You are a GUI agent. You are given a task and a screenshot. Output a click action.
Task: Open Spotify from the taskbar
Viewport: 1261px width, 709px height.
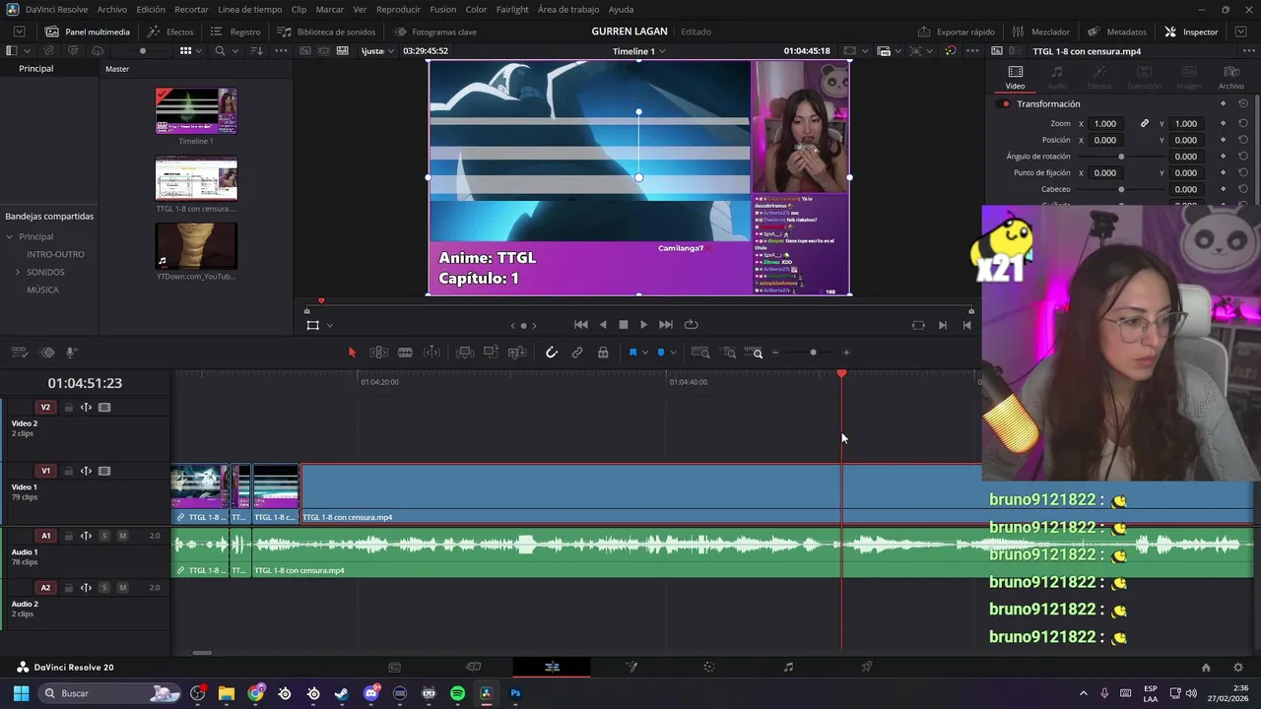tap(457, 693)
